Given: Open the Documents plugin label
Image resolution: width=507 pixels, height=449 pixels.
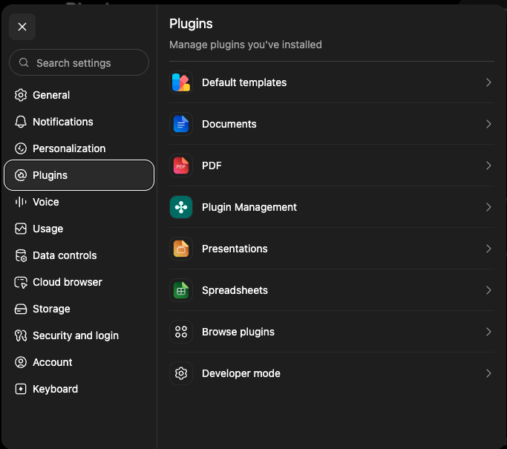Looking at the screenshot, I should coord(229,124).
